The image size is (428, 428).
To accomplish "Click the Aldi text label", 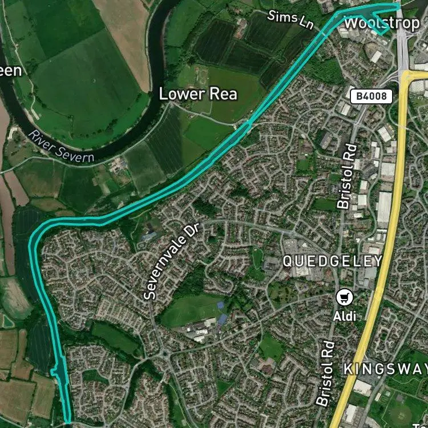I will (345, 316).
